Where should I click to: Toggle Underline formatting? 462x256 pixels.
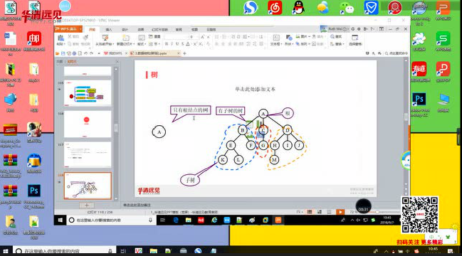[177, 44]
